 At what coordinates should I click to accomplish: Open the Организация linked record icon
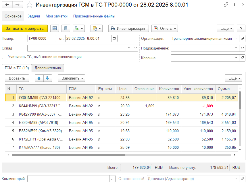click(x=242, y=38)
